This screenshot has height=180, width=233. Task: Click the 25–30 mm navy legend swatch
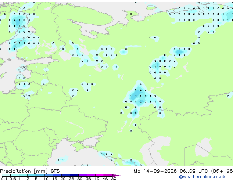(x=74, y=175)
